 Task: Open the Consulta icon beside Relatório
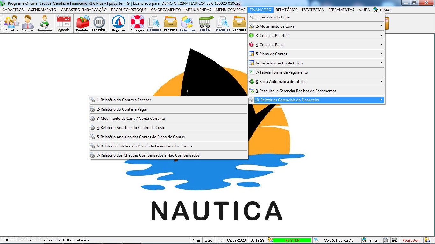(x=170, y=24)
